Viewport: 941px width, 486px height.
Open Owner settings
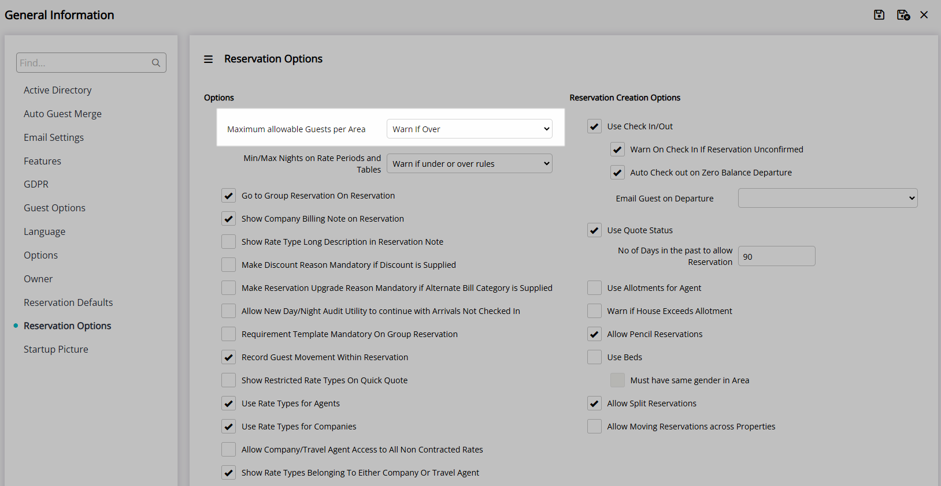pyautogui.click(x=38, y=279)
